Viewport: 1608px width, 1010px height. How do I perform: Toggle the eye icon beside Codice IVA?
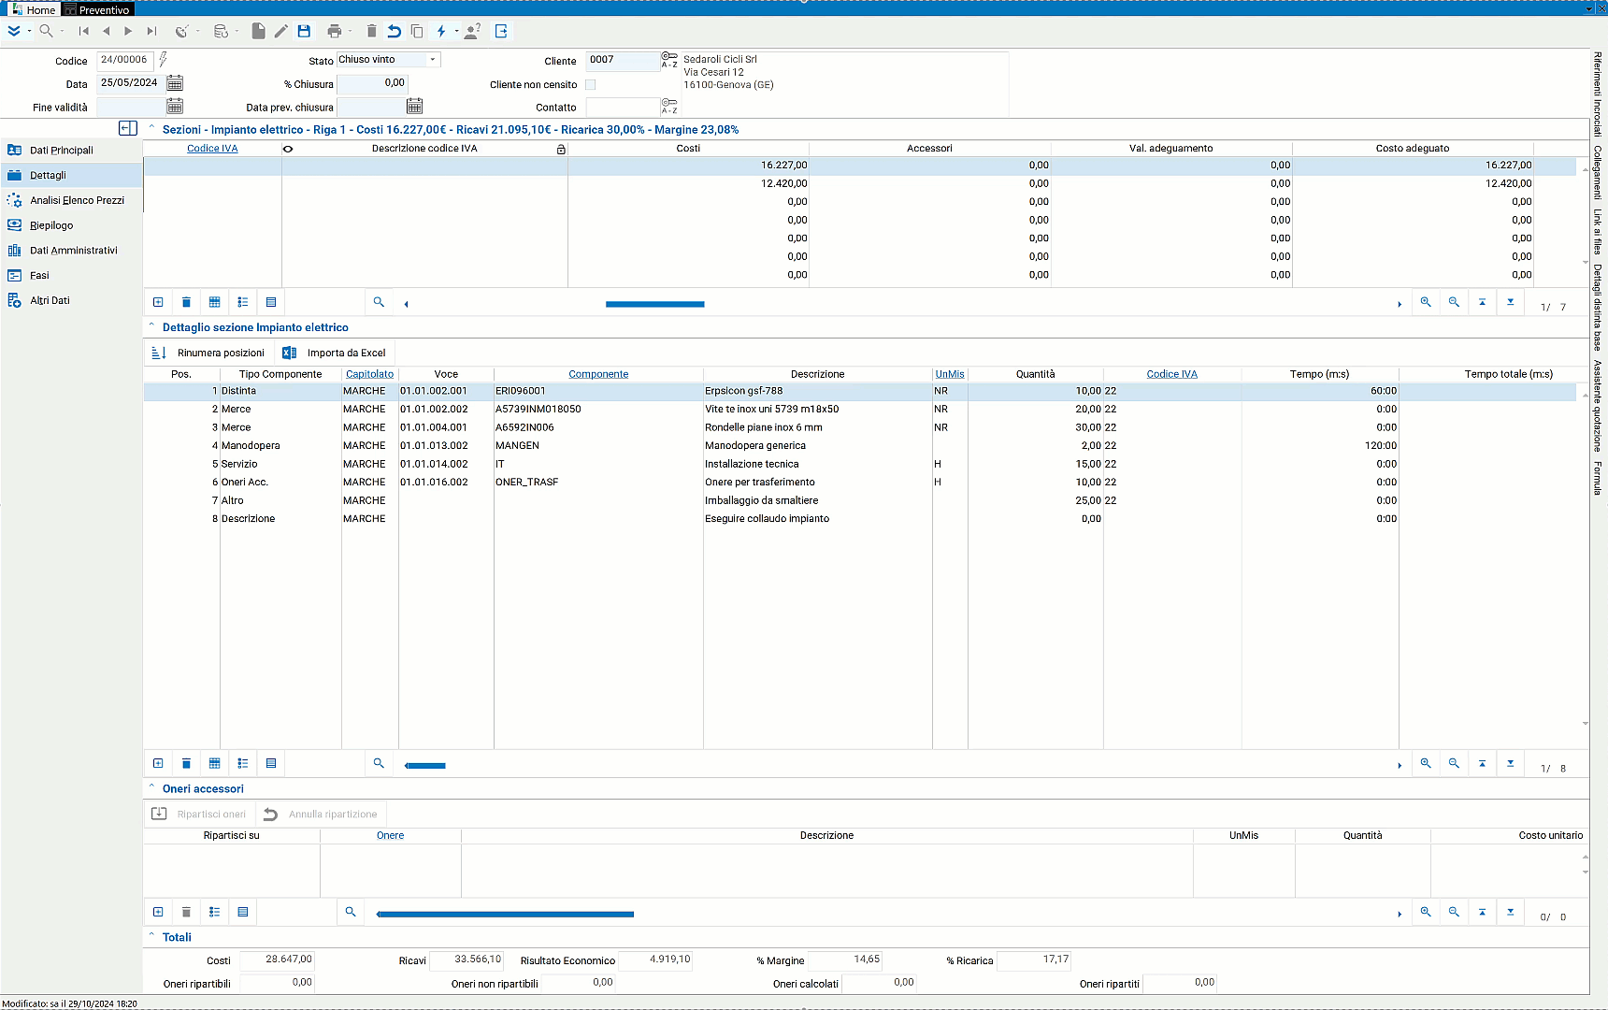point(288,149)
